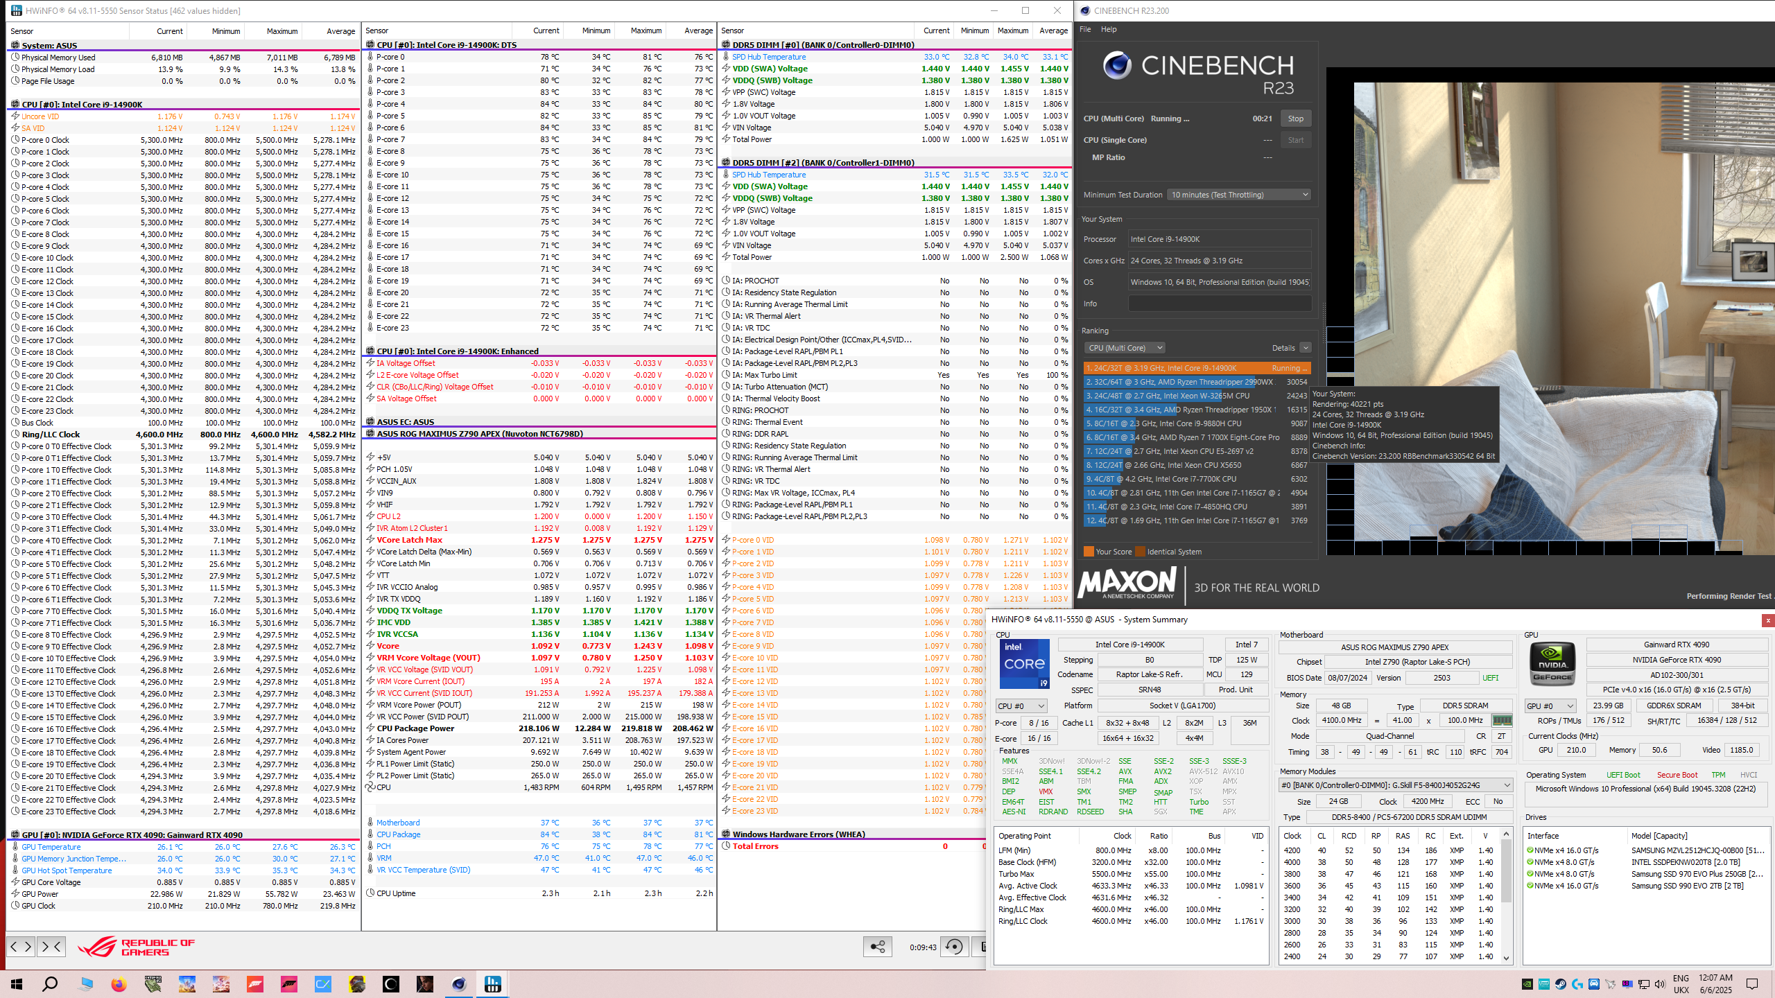The image size is (1775, 998).
Task: Switch to HWiNFO via its taskbar icon
Action: point(493,984)
